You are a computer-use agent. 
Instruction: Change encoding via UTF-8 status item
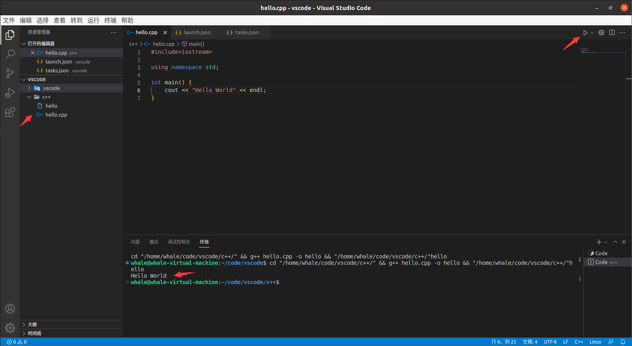coord(550,342)
